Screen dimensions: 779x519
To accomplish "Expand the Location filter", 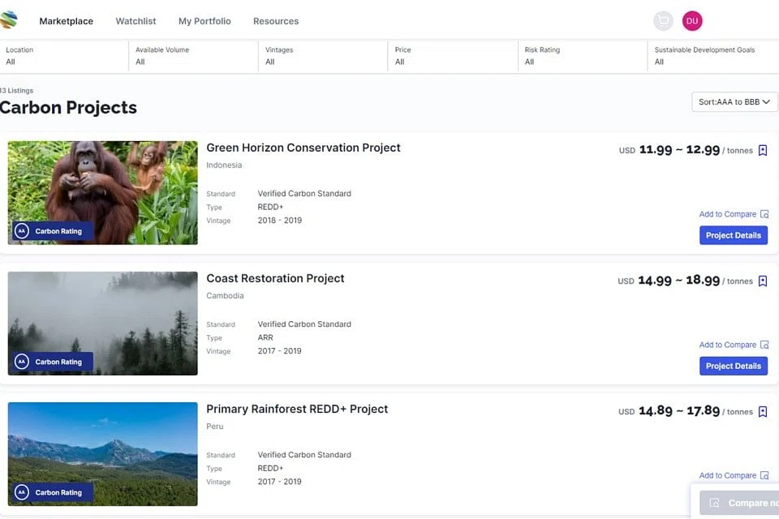I will [x=63, y=56].
